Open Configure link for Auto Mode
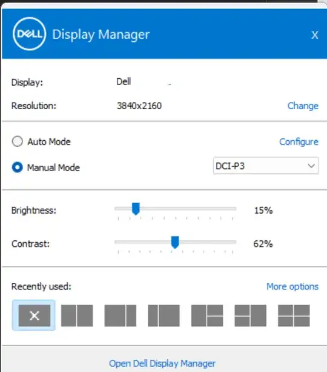 (299, 142)
